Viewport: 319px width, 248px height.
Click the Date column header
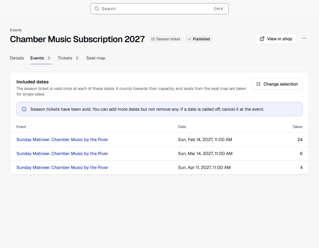tap(182, 127)
